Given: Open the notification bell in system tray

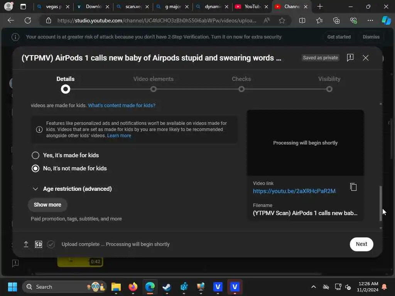Looking at the screenshot, I should tap(384, 287).
